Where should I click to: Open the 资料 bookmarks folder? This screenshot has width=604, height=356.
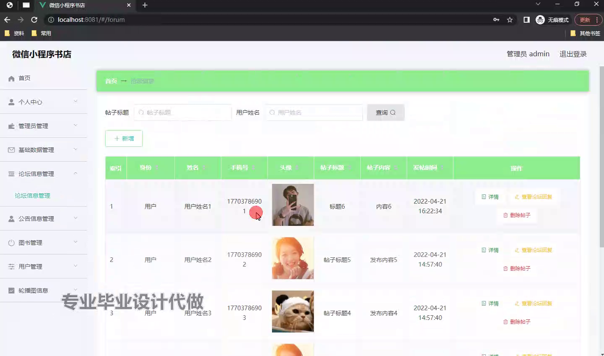[x=14, y=33]
